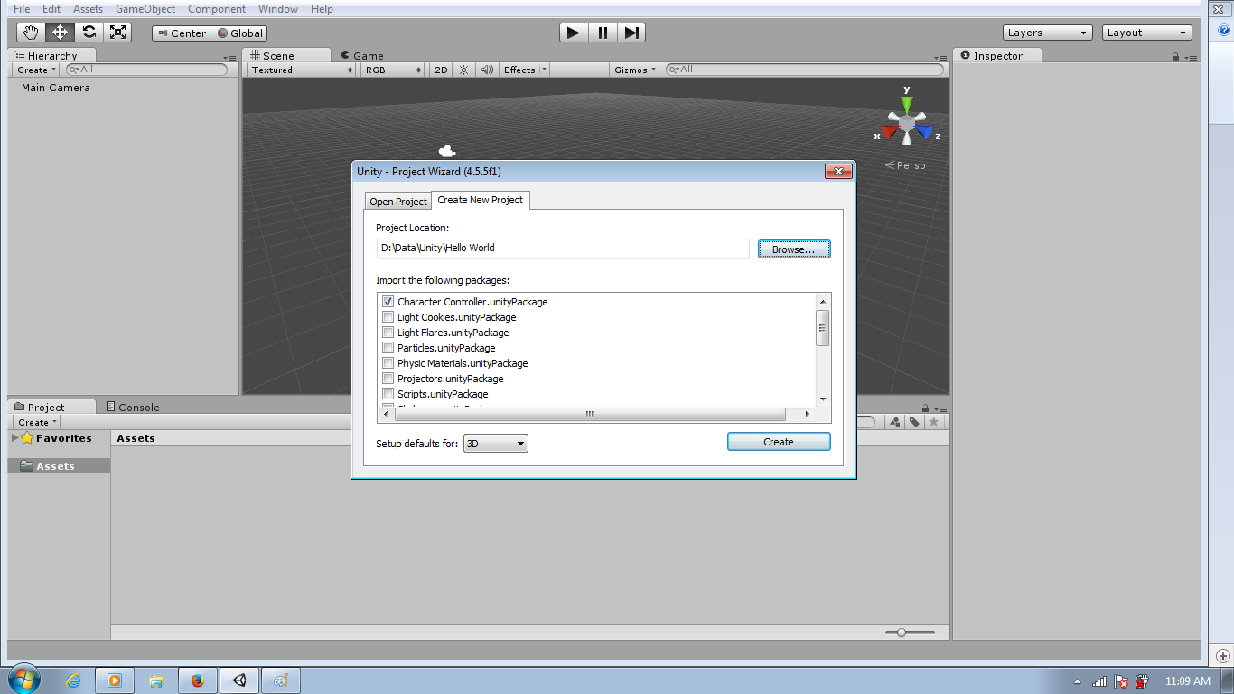The width and height of the screenshot is (1234, 694).
Task: Select the Scale tool
Action: click(x=117, y=32)
